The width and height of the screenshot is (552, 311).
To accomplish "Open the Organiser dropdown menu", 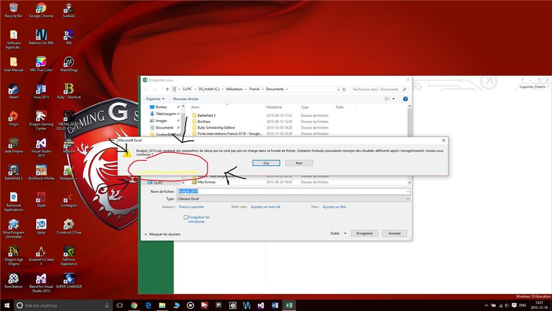I will pyautogui.click(x=155, y=99).
